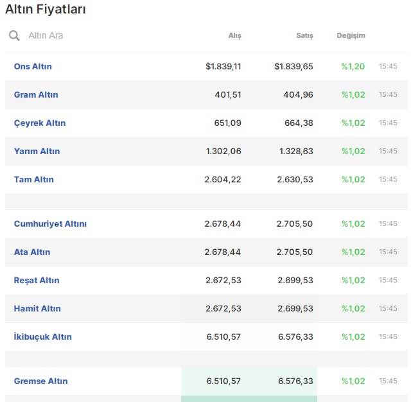Click Gram Altın buy price 401,51
The width and height of the screenshot is (411, 402).
point(228,94)
